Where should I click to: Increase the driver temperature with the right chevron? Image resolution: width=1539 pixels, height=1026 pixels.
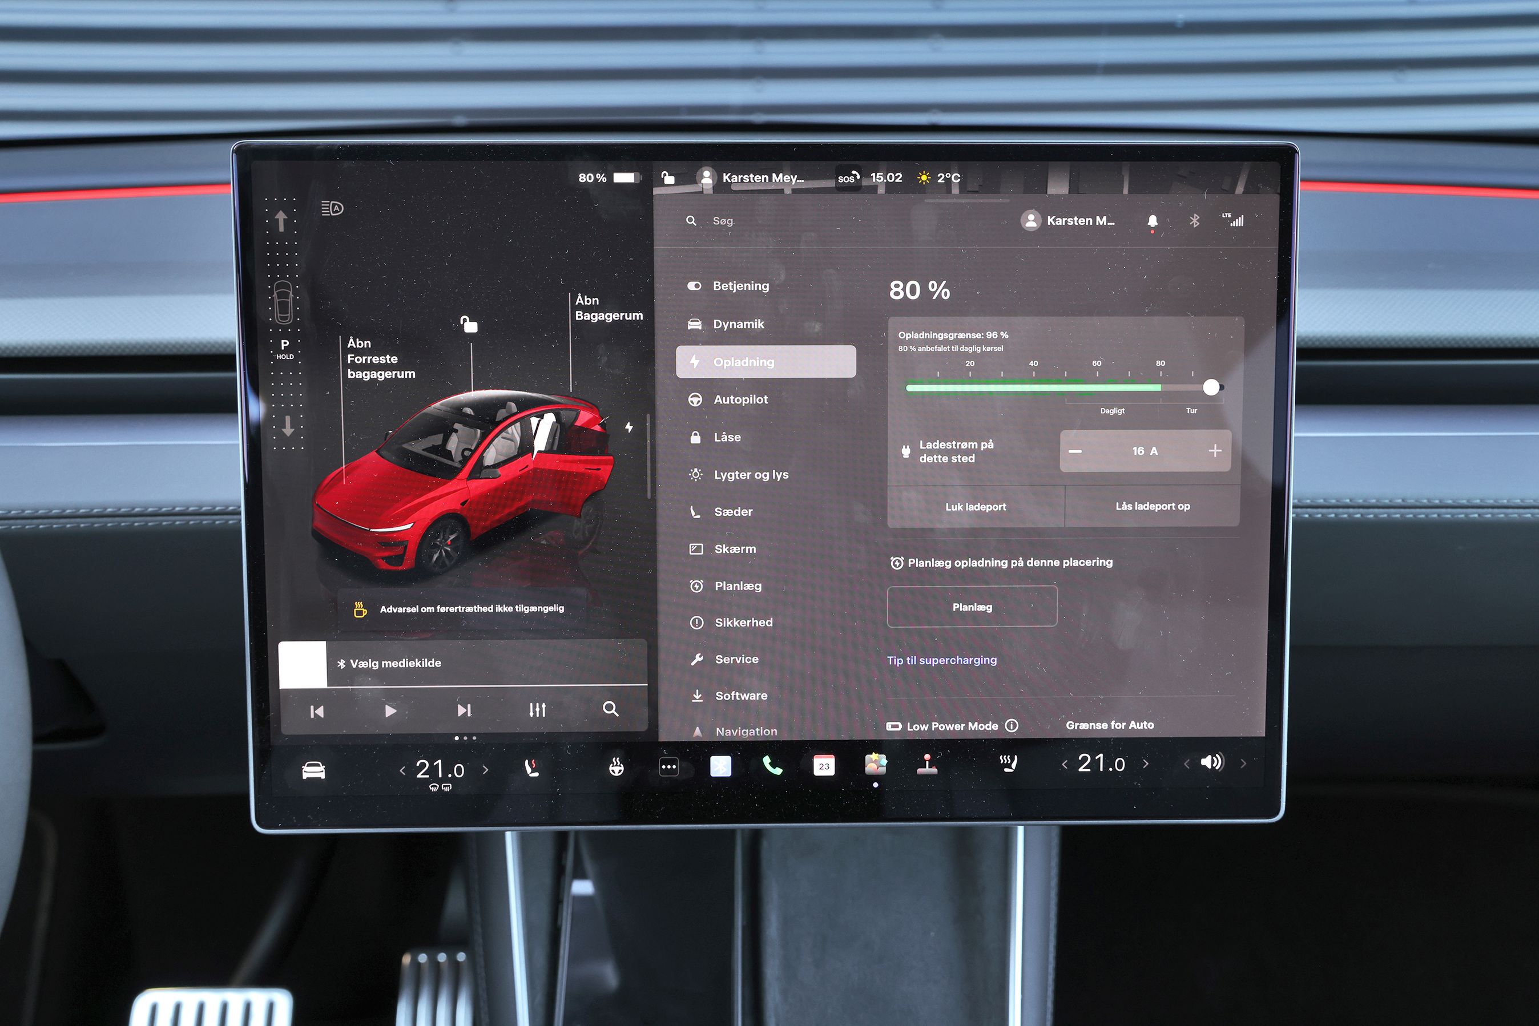tap(485, 770)
